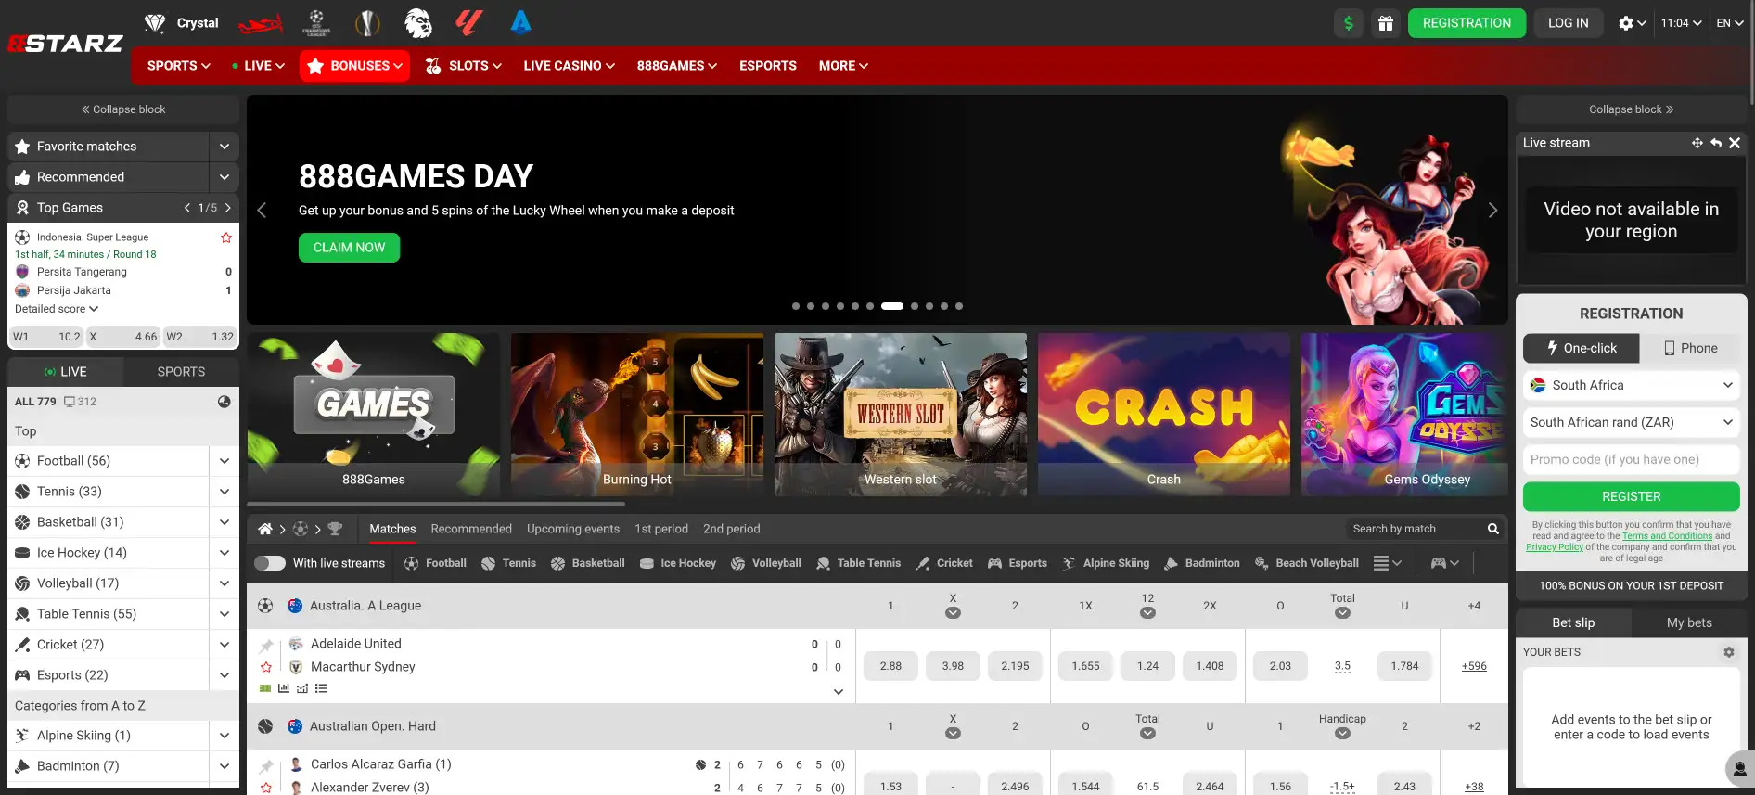Close the Live stream panel
The image size is (1755, 795).
[x=1735, y=143]
